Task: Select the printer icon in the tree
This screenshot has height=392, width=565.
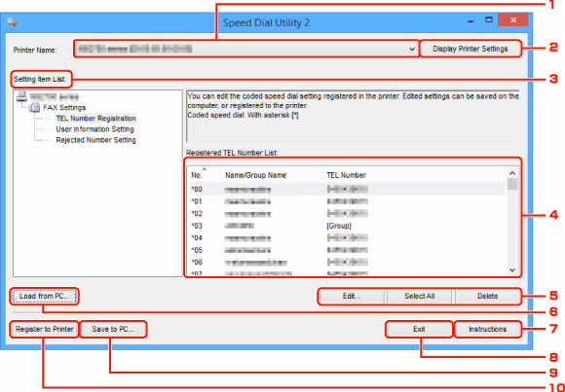Action: pyautogui.click(x=22, y=96)
